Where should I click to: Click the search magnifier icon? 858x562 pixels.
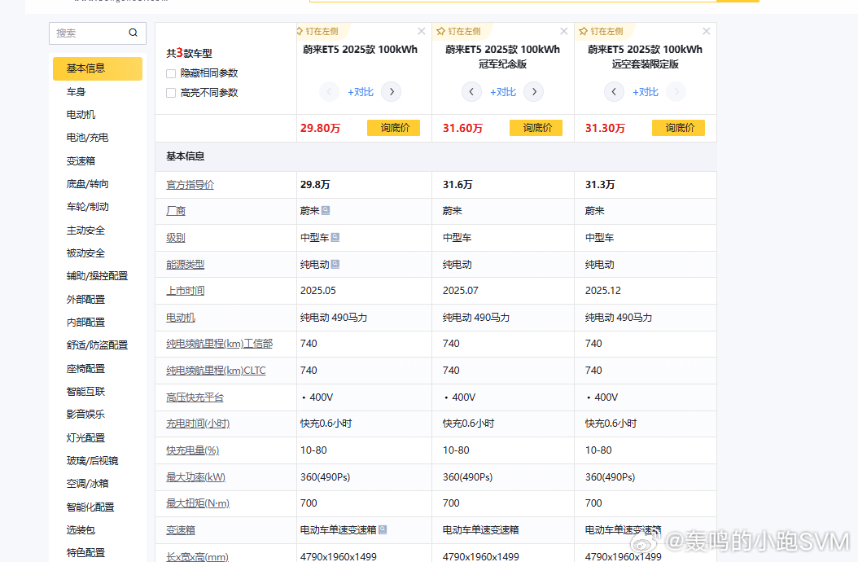[133, 33]
